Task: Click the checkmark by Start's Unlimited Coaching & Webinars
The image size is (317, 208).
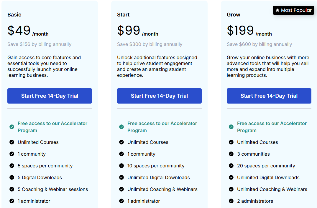Action: point(121,189)
